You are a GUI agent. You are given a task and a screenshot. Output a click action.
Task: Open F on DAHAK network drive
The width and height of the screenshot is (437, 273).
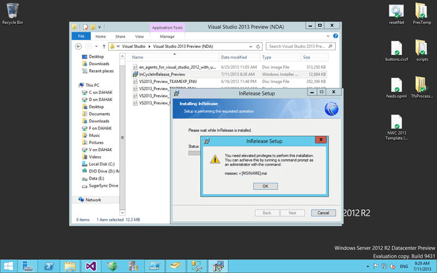click(x=97, y=128)
